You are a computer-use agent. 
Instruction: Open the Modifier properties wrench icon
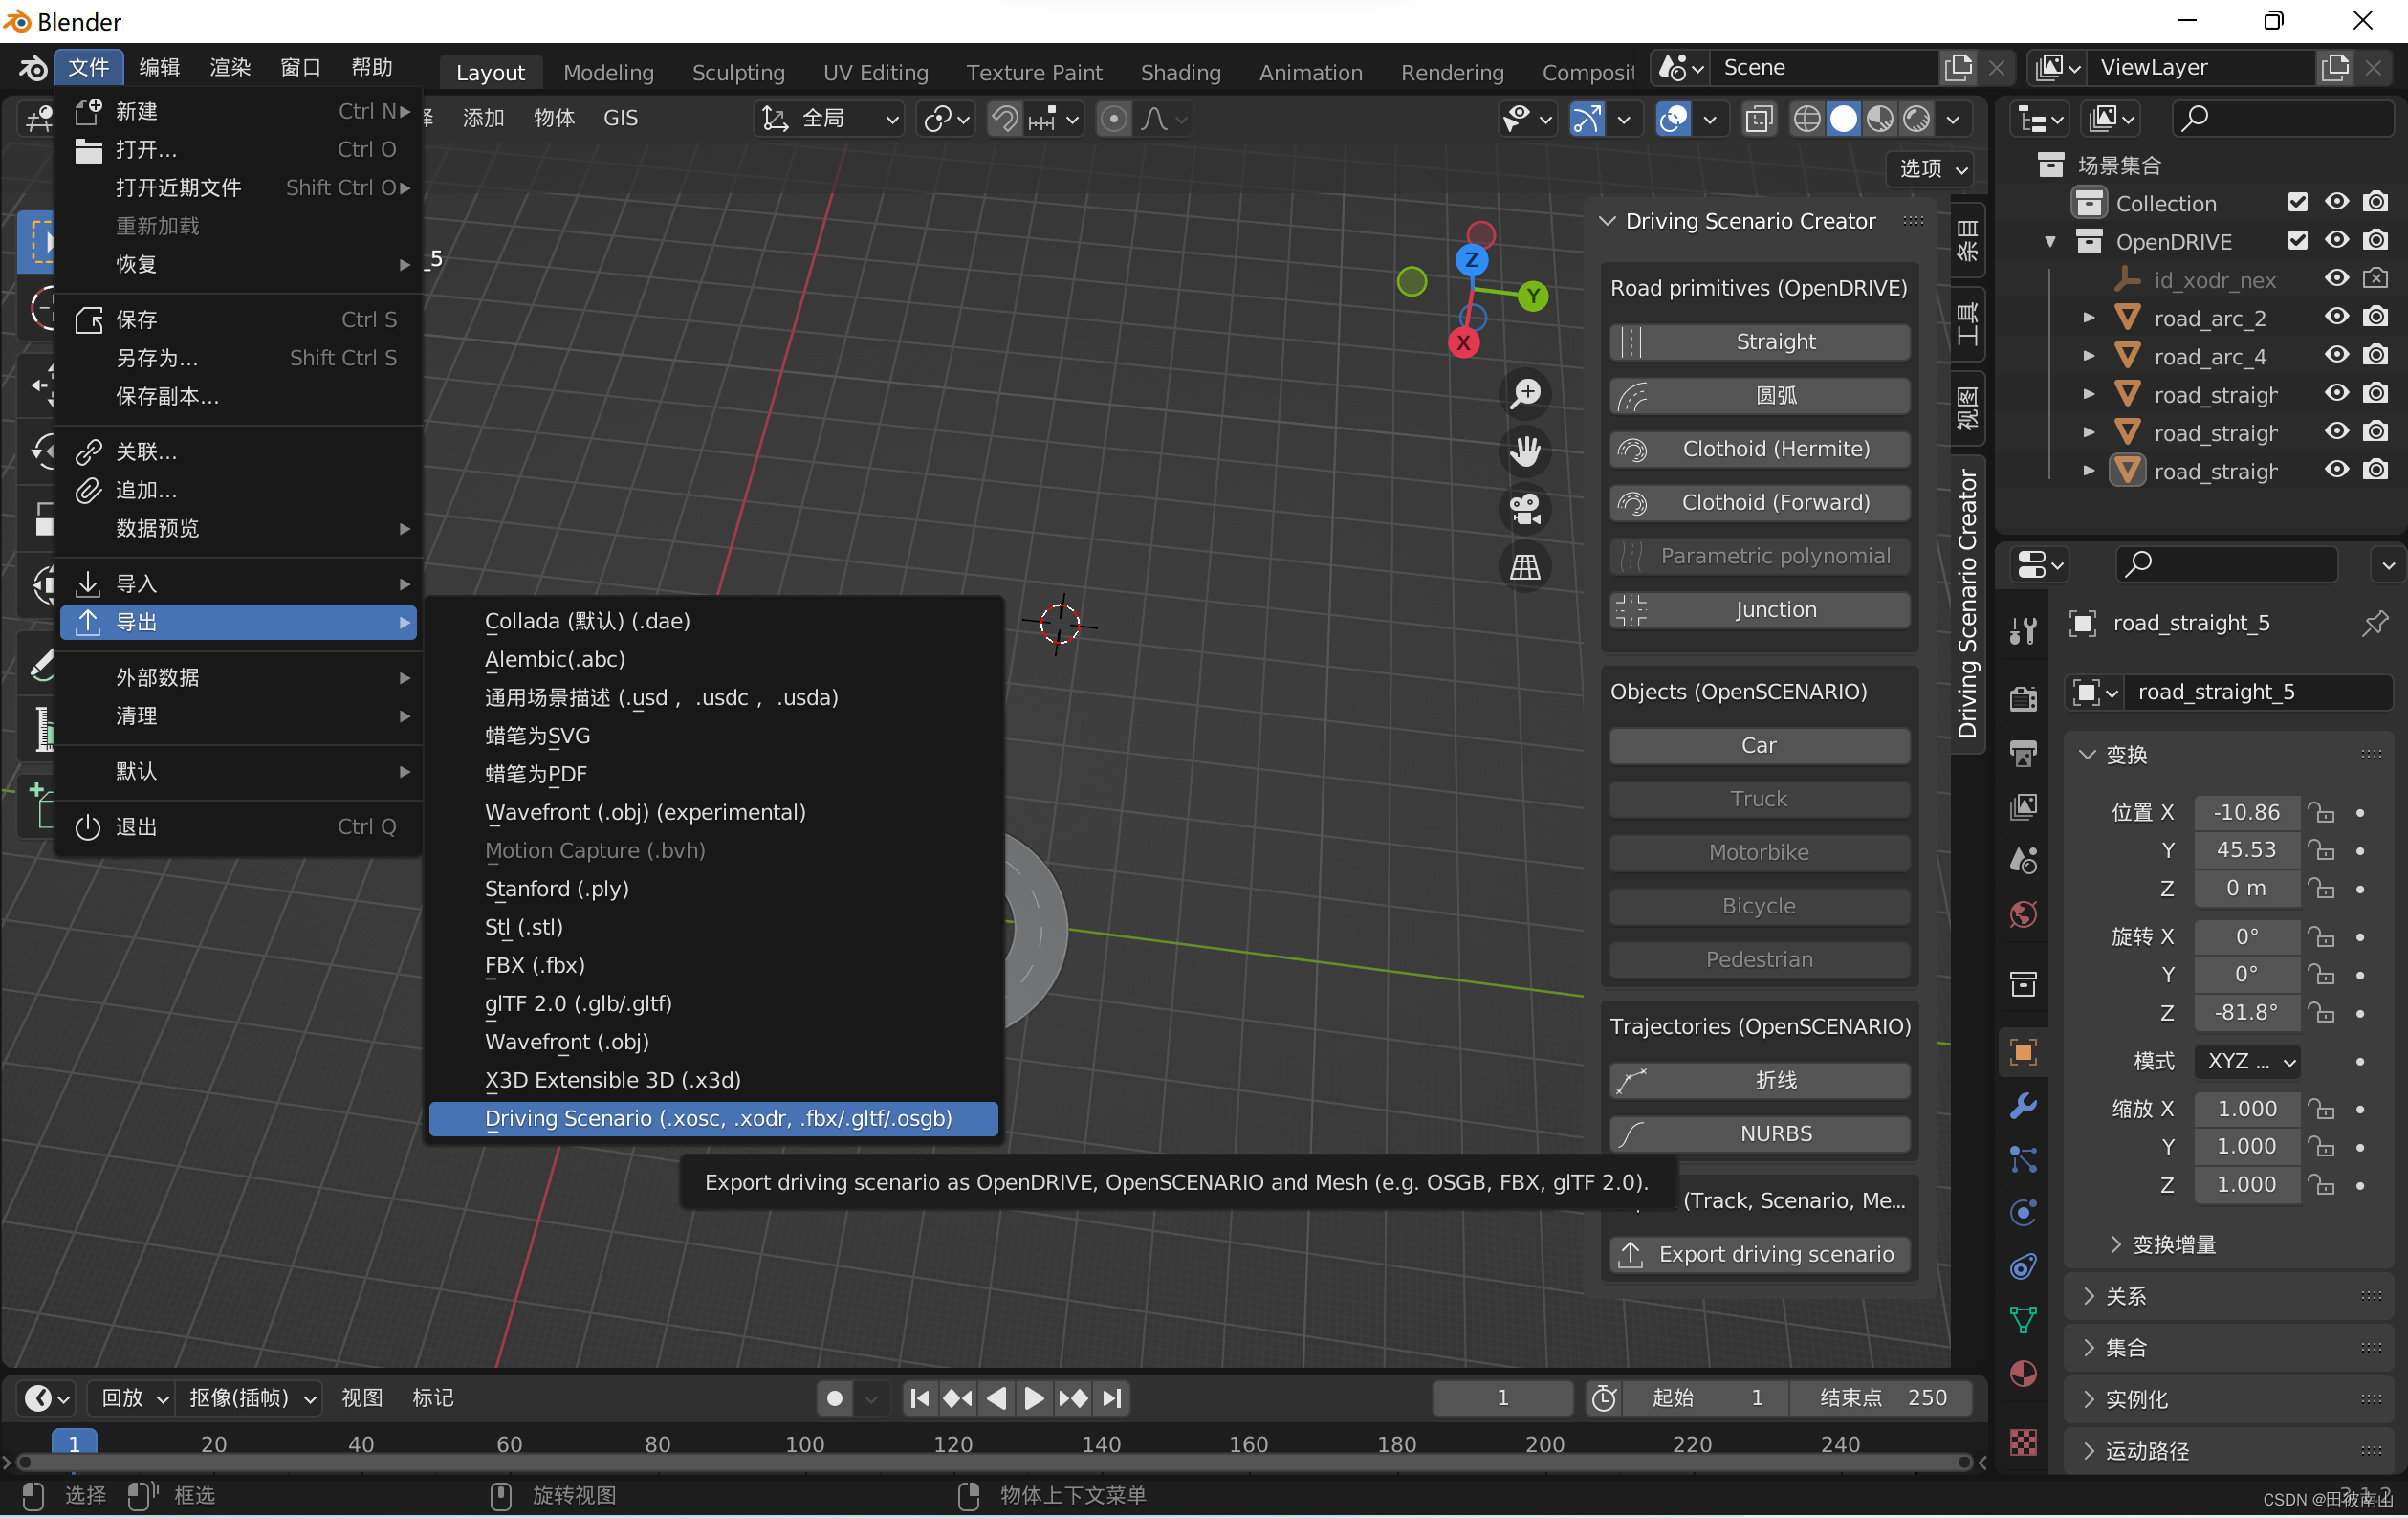pyautogui.click(x=2023, y=1105)
